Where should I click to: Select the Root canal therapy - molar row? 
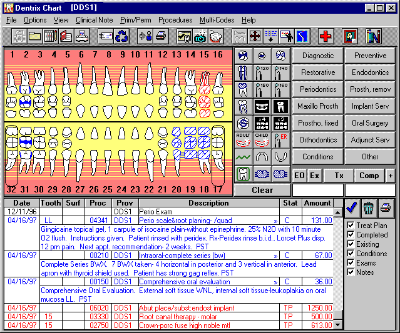[x=168, y=317]
